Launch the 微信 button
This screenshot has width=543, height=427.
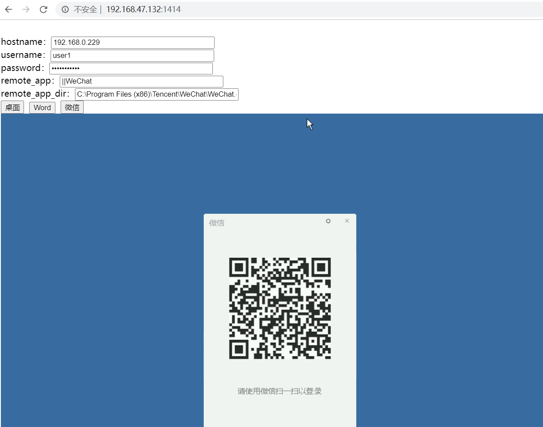click(x=72, y=108)
